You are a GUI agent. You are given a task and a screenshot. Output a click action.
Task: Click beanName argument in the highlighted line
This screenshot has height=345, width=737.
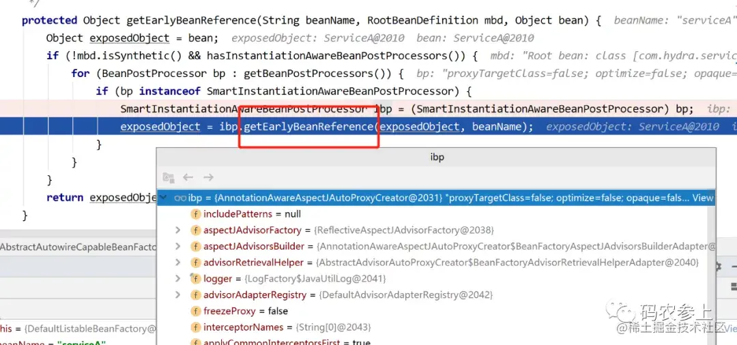coord(496,127)
